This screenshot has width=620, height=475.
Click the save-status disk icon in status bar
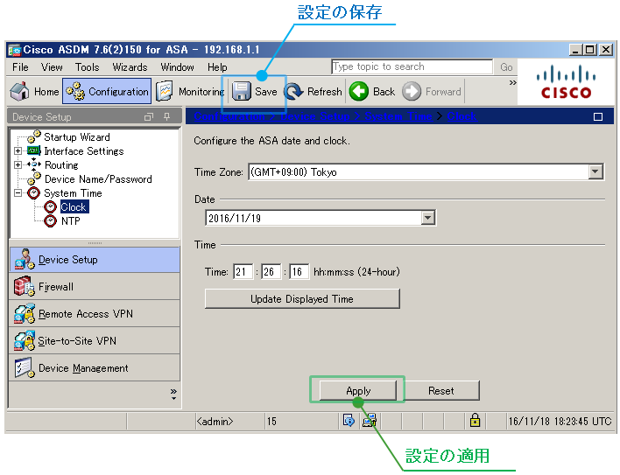370,421
